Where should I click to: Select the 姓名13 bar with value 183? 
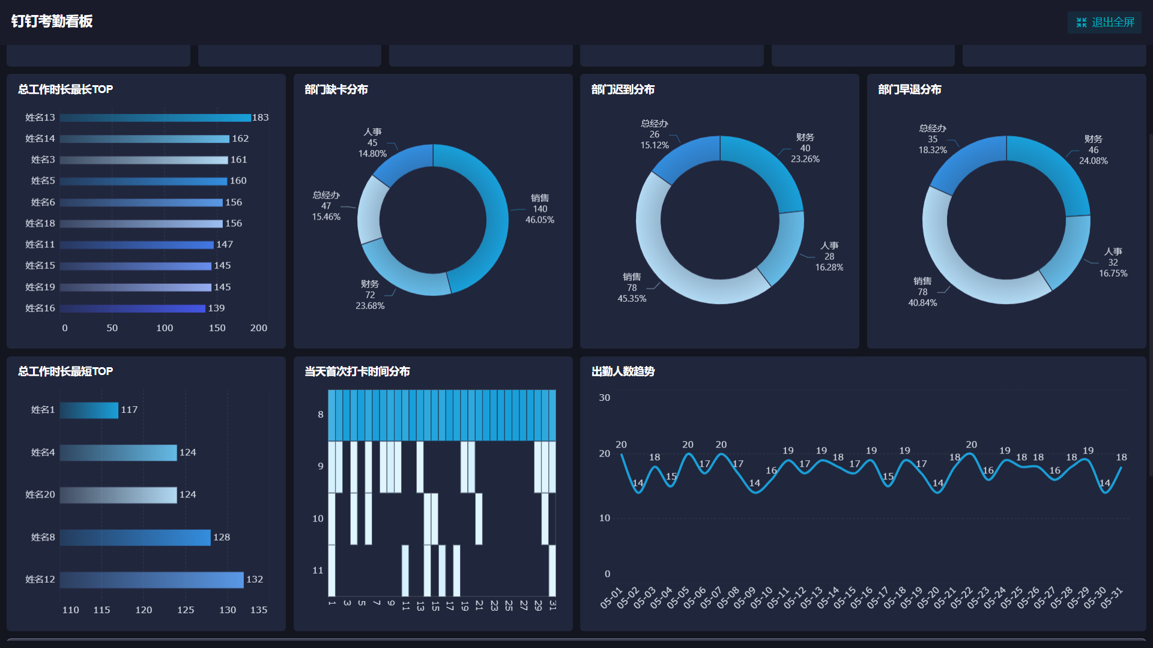(156, 118)
